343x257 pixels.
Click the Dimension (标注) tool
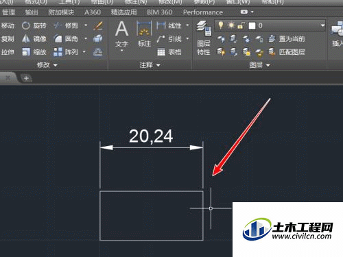144,34
